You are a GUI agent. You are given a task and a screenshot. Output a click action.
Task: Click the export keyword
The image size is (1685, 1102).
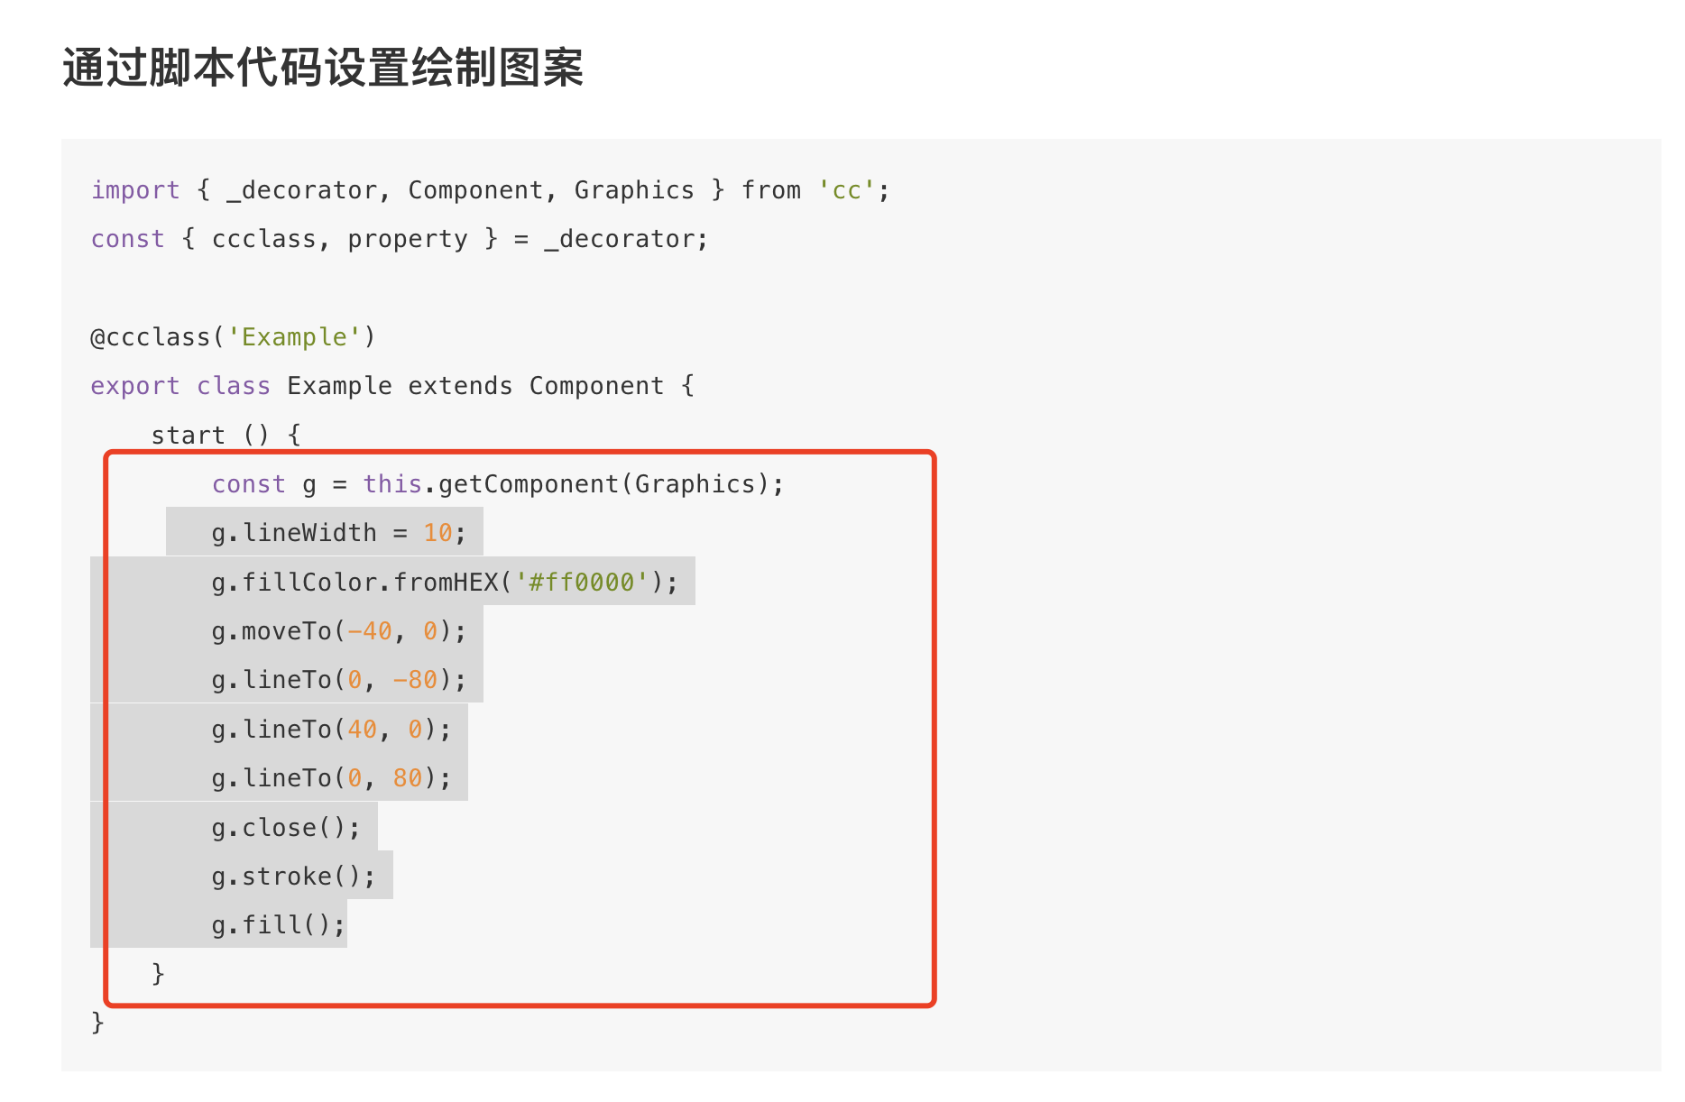pyautogui.click(x=135, y=386)
